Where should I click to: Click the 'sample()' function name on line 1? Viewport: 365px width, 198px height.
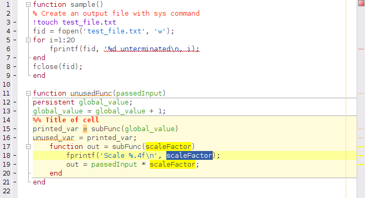87,4
